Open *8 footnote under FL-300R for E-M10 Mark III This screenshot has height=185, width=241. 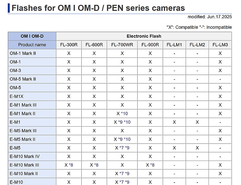point(71,165)
